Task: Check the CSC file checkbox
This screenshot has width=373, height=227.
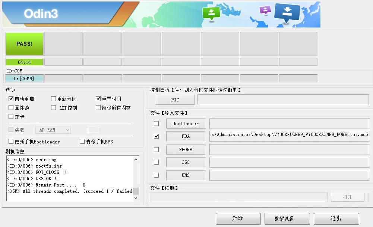Action: click(x=156, y=162)
